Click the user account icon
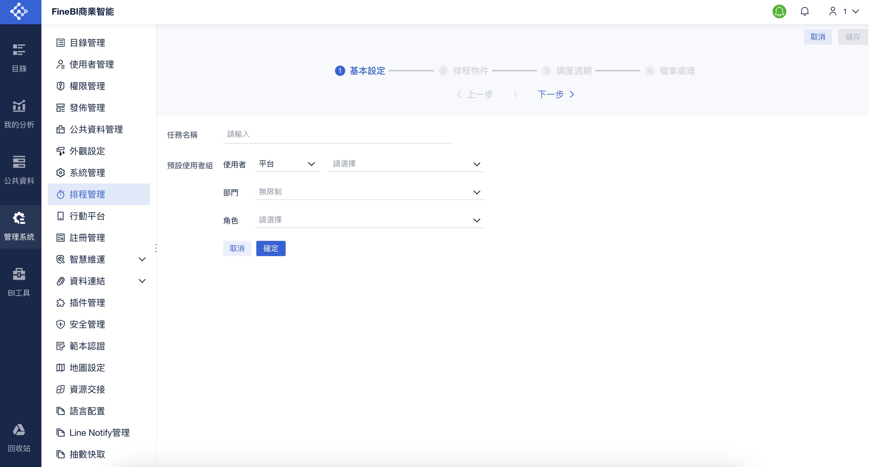 click(833, 11)
